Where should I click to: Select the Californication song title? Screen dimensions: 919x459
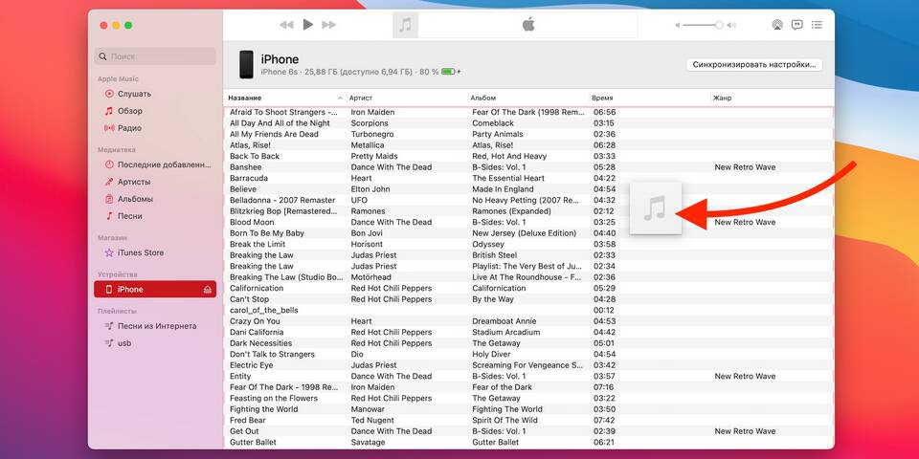[x=258, y=288]
